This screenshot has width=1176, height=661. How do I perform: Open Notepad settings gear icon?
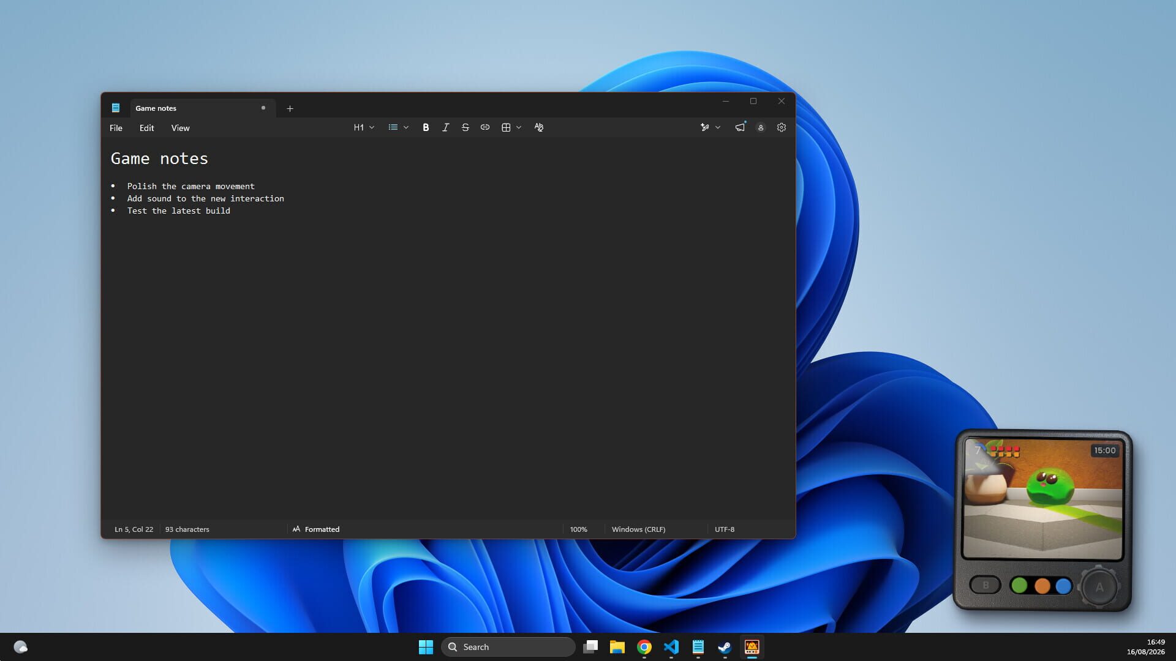(x=782, y=127)
